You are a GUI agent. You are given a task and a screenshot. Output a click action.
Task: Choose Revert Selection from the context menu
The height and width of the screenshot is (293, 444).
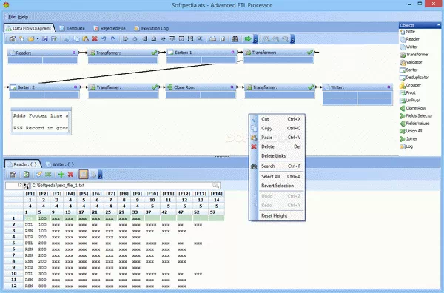click(277, 186)
